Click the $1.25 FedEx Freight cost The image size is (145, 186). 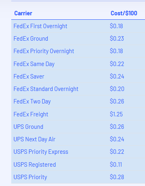tap(116, 114)
